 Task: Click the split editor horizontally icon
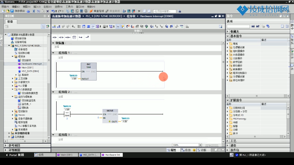click(x=145, y=11)
